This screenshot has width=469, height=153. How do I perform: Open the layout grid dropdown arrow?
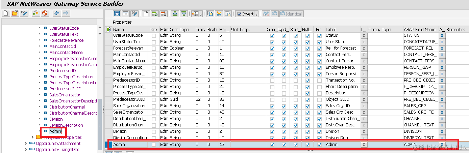(201, 14)
